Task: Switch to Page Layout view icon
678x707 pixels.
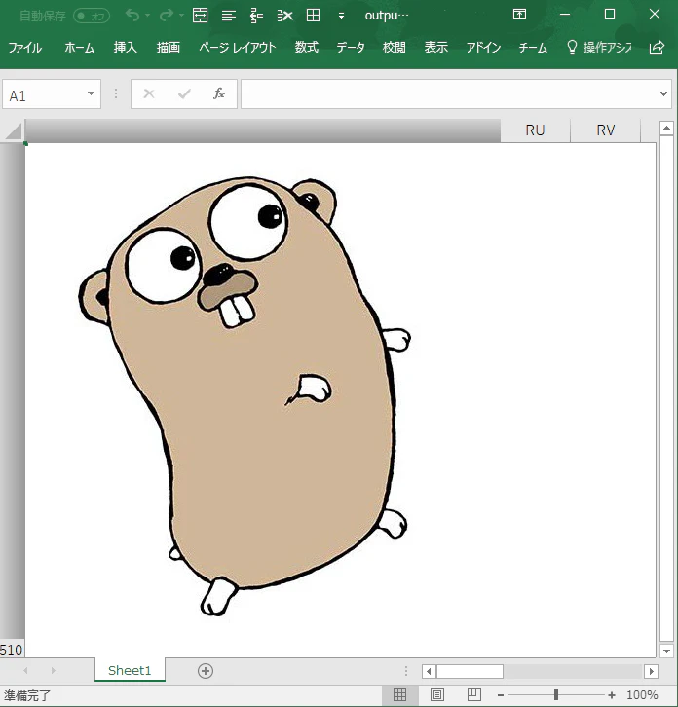Action: tap(436, 694)
